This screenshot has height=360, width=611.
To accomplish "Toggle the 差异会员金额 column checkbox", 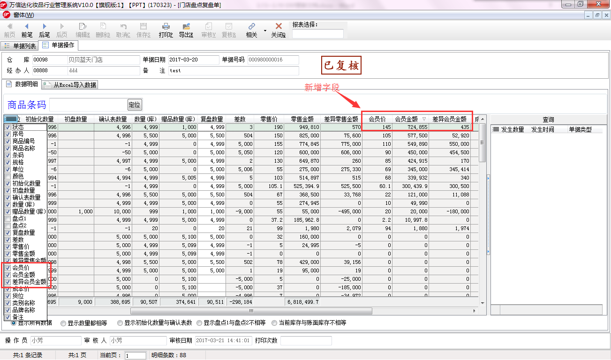I will point(8,282).
